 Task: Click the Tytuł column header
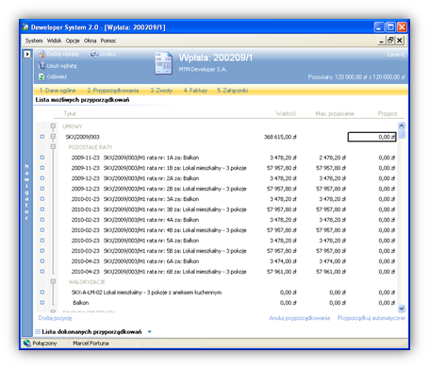(x=70, y=113)
